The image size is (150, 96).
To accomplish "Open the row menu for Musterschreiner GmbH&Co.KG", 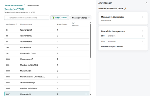I will click(x=86, y=77).
